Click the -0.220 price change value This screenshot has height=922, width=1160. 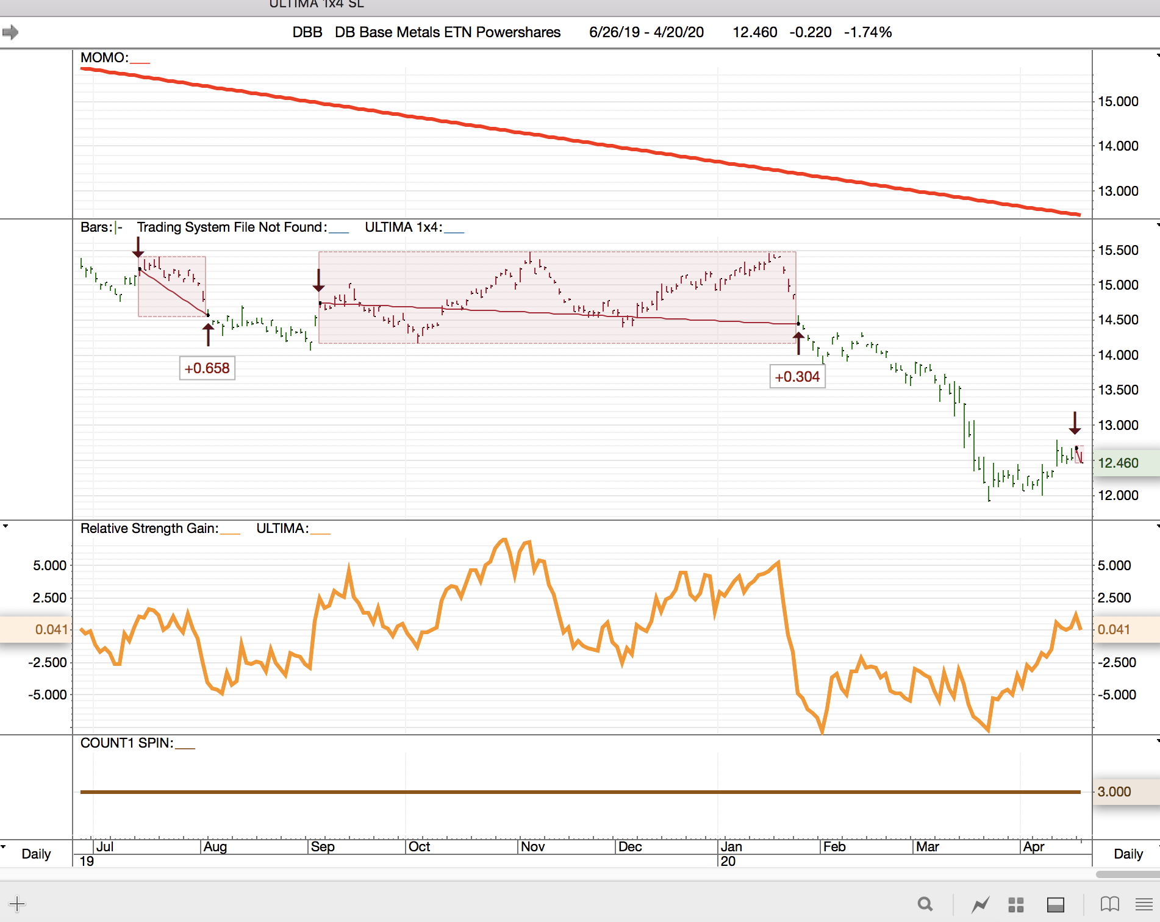(x=811, y=32)
